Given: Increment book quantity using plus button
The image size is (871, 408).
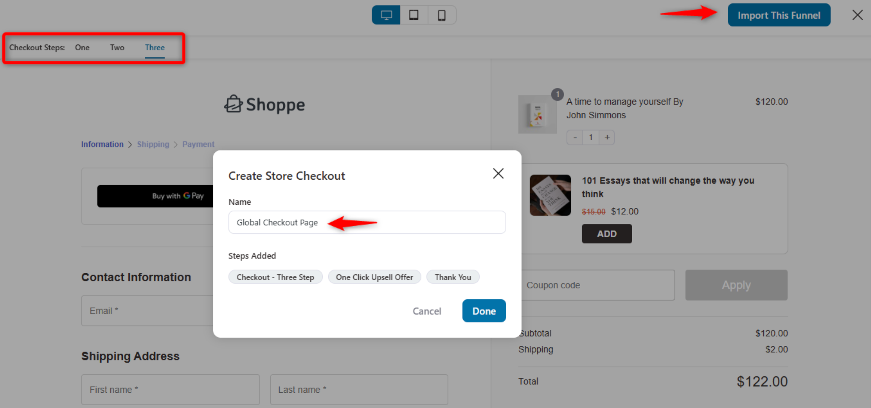Looking at the screenshot, I should 607,137.
